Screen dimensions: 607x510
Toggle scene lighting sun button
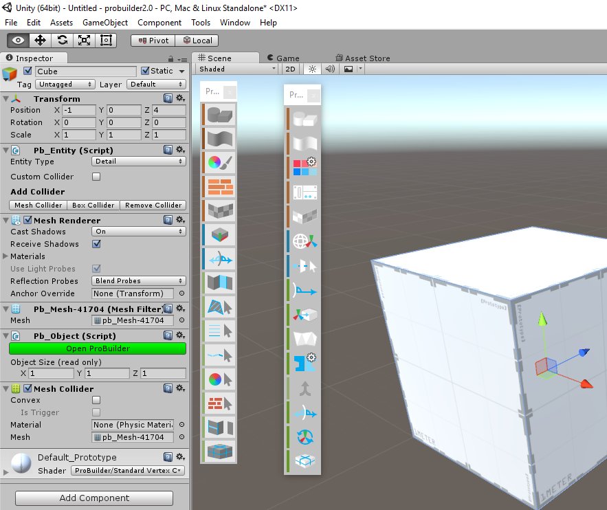(x=312, y=69)
